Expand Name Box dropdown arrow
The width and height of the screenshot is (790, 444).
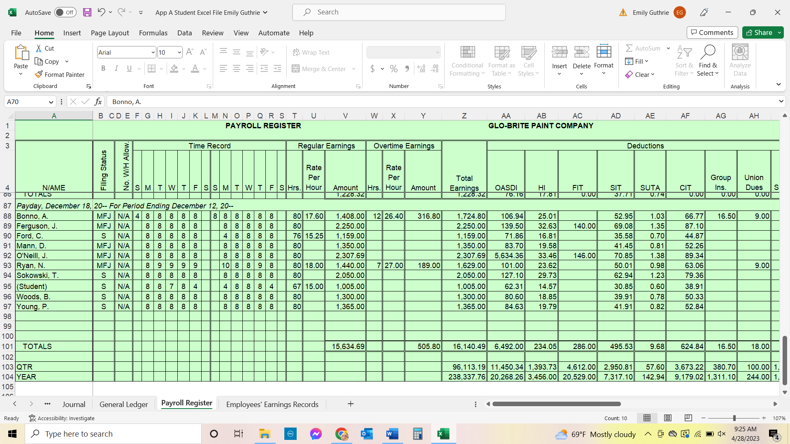pos(51,102)
